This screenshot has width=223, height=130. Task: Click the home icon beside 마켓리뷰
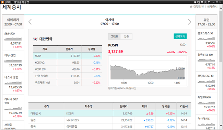[x=191, y=7]
